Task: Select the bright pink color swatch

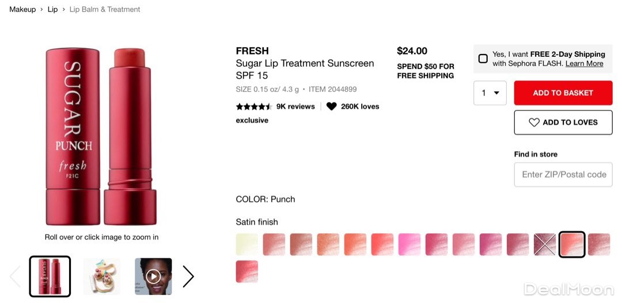Action: pos(409,244)
